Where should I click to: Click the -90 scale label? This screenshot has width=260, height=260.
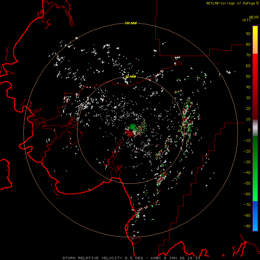(x=247, y=226)
